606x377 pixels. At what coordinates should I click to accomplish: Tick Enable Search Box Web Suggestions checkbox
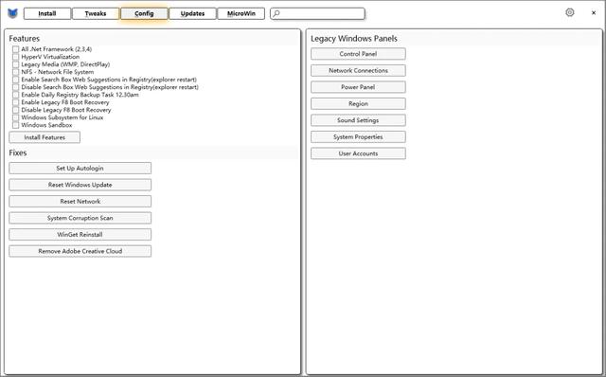pyautogui.click(x=15, y=80)
